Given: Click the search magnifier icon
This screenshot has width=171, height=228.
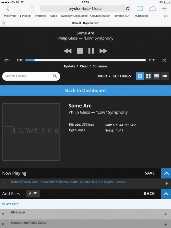Looking at the screenshot, I should point(55,76).
